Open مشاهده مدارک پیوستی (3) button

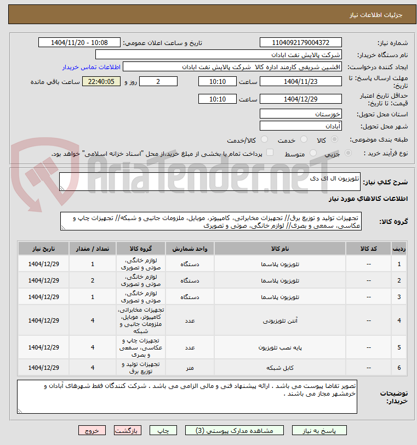click(235, 431)
